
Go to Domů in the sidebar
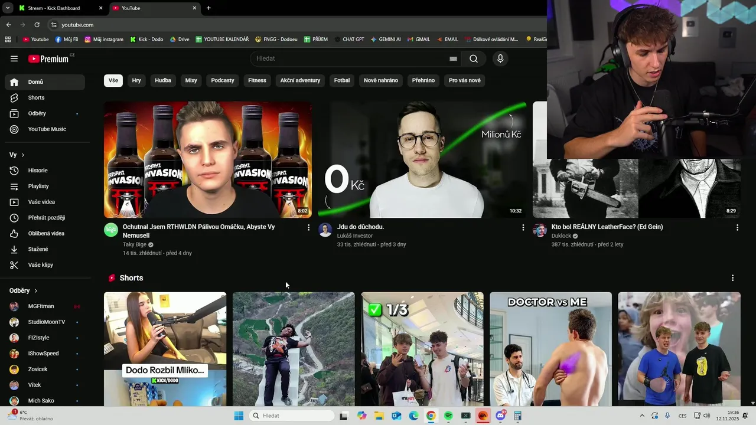click(x=45, y=82)
